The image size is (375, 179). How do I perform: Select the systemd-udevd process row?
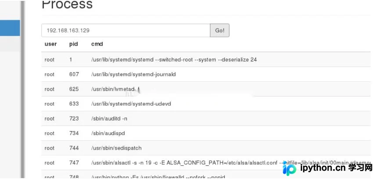point(206,104)
